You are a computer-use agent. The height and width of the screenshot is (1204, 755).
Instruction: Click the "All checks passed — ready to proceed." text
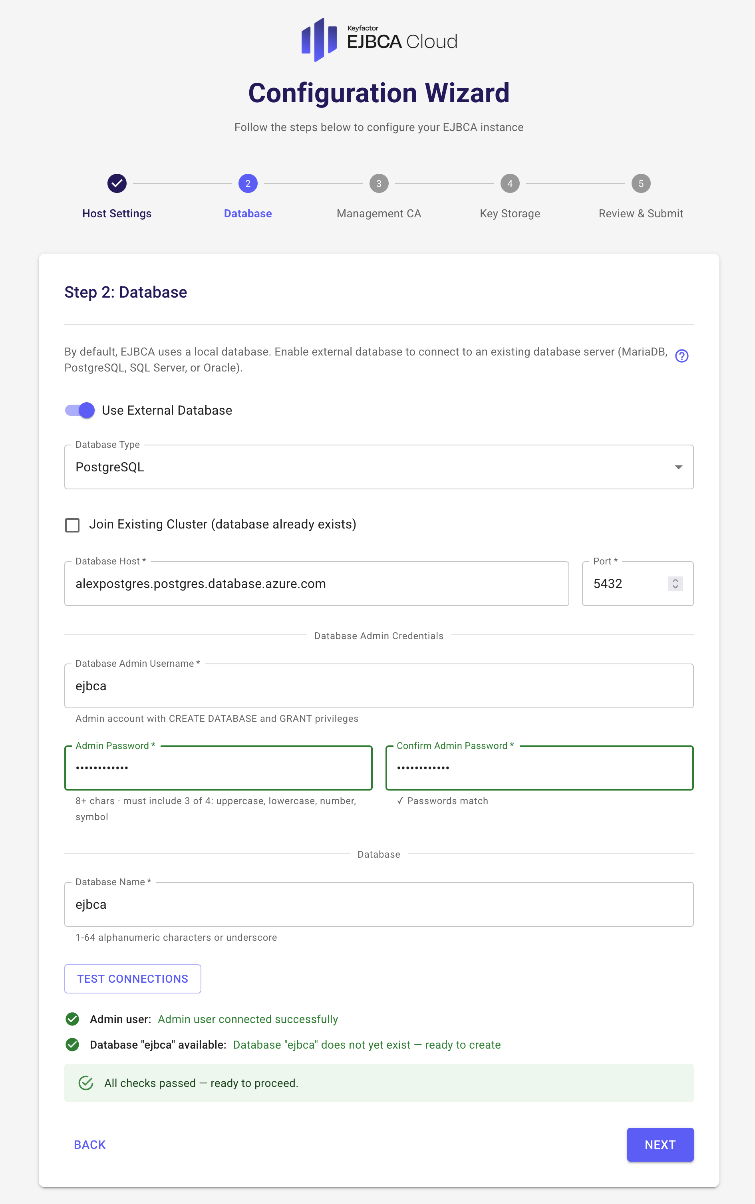coord(201,1083)
